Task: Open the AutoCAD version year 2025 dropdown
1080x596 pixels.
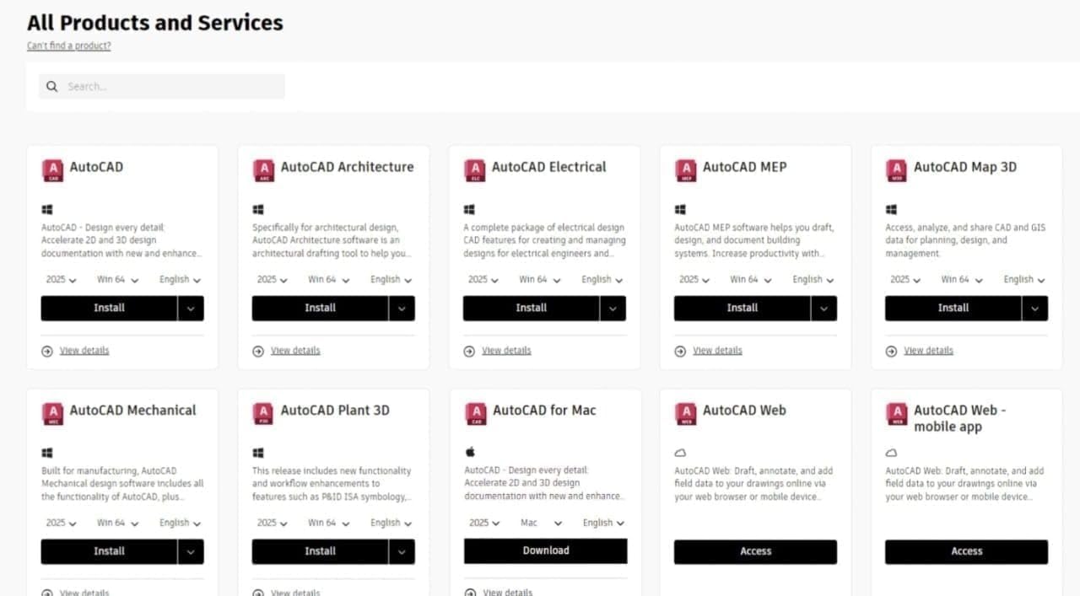Action: click(61, 280)
